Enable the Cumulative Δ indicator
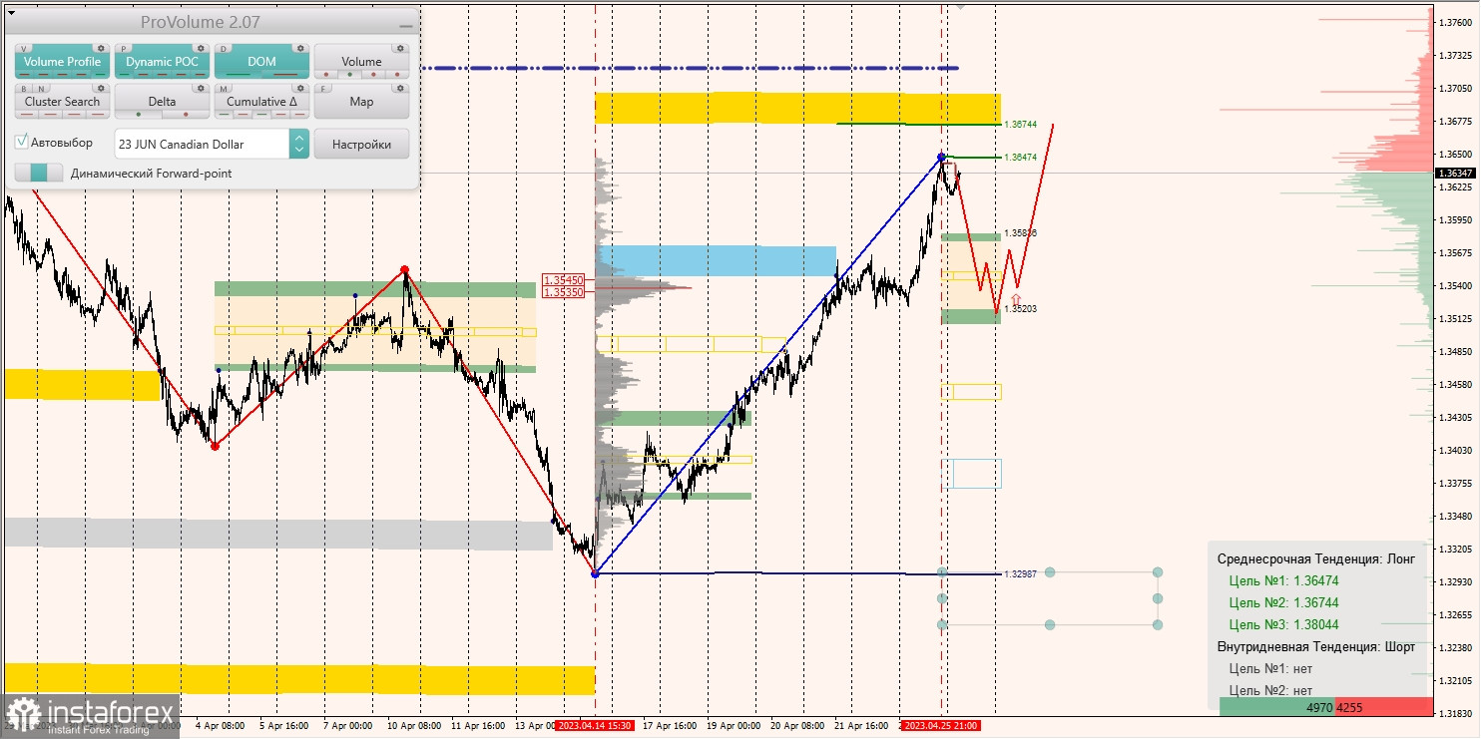 tap(261, 102)
